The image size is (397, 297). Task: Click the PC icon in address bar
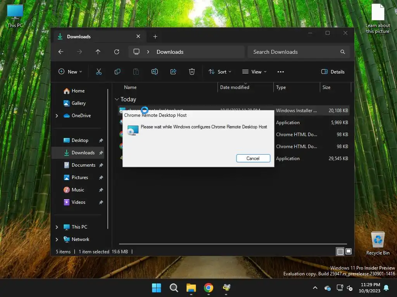click(x=136, y=52)
